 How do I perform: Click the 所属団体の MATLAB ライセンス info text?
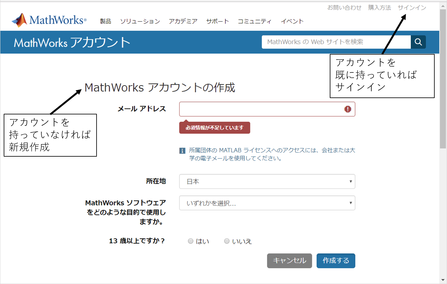click(272, 154)
